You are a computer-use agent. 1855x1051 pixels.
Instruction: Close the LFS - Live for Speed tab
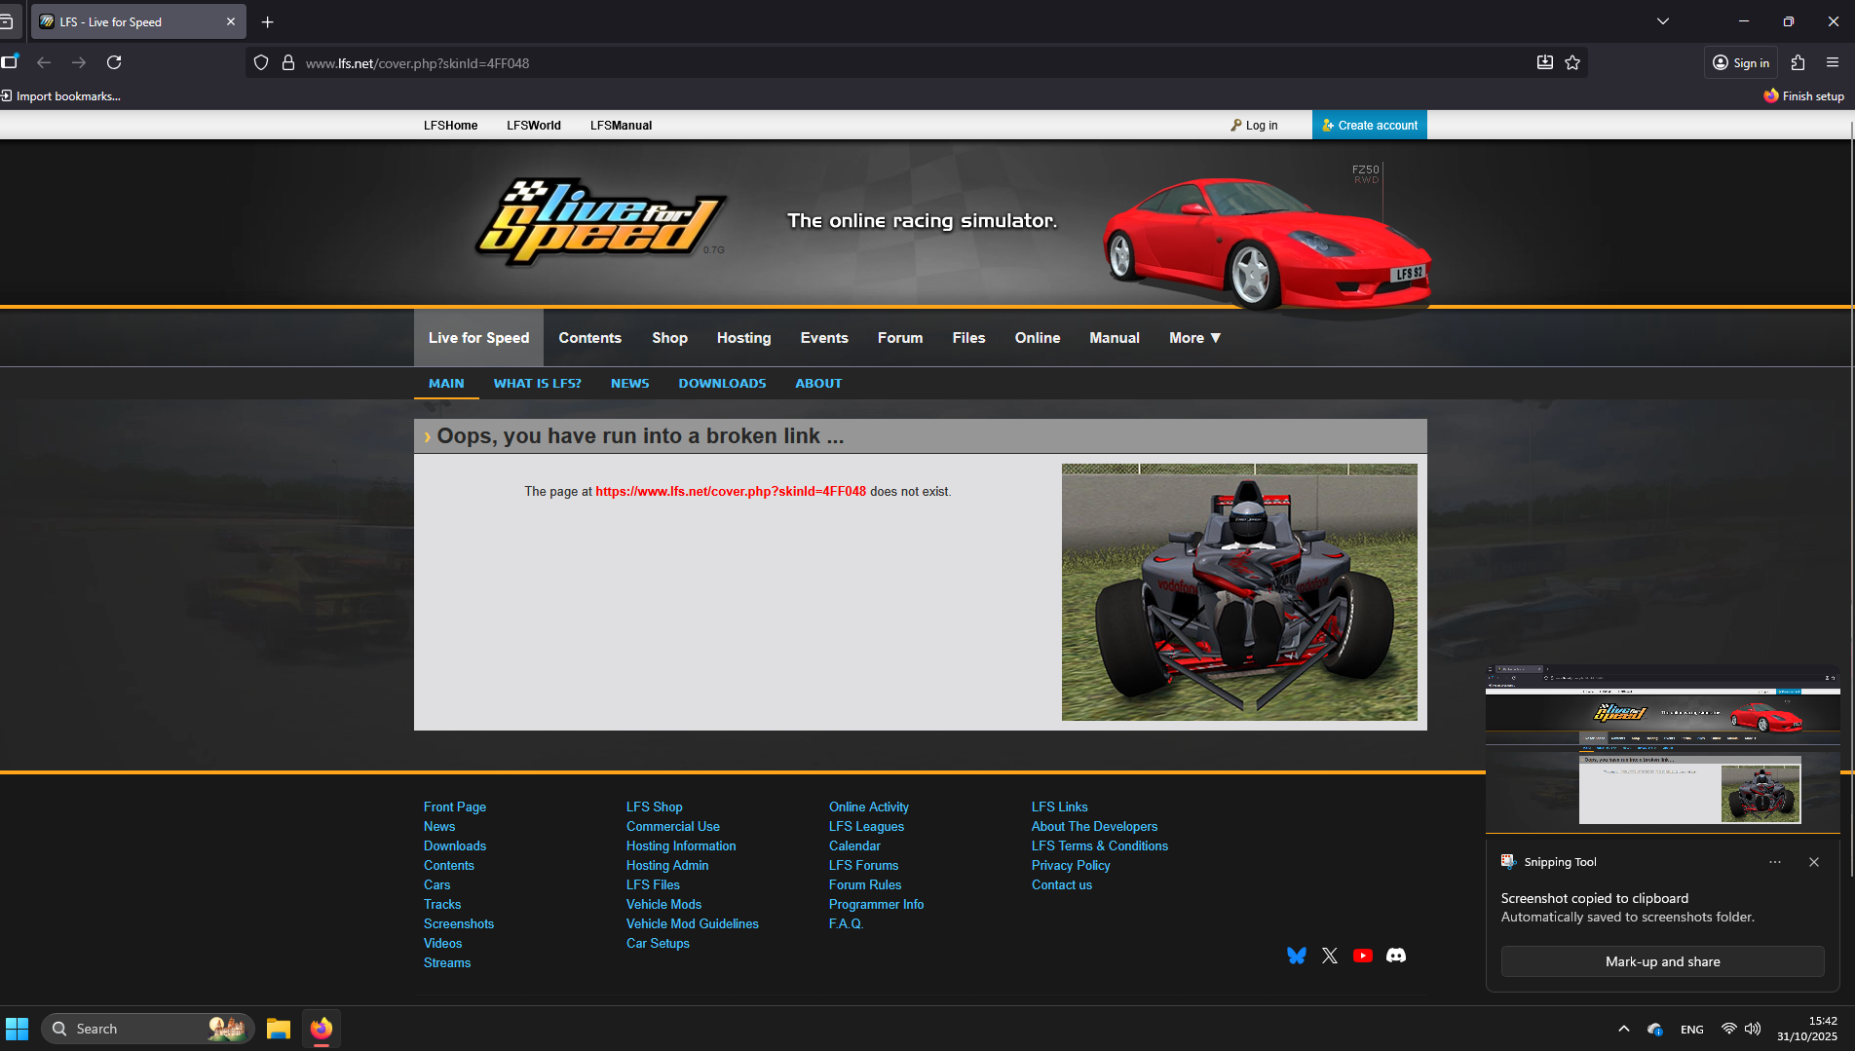(231, 21)
